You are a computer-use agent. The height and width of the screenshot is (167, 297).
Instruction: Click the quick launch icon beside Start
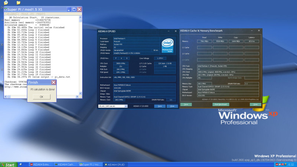pos(21,164)
